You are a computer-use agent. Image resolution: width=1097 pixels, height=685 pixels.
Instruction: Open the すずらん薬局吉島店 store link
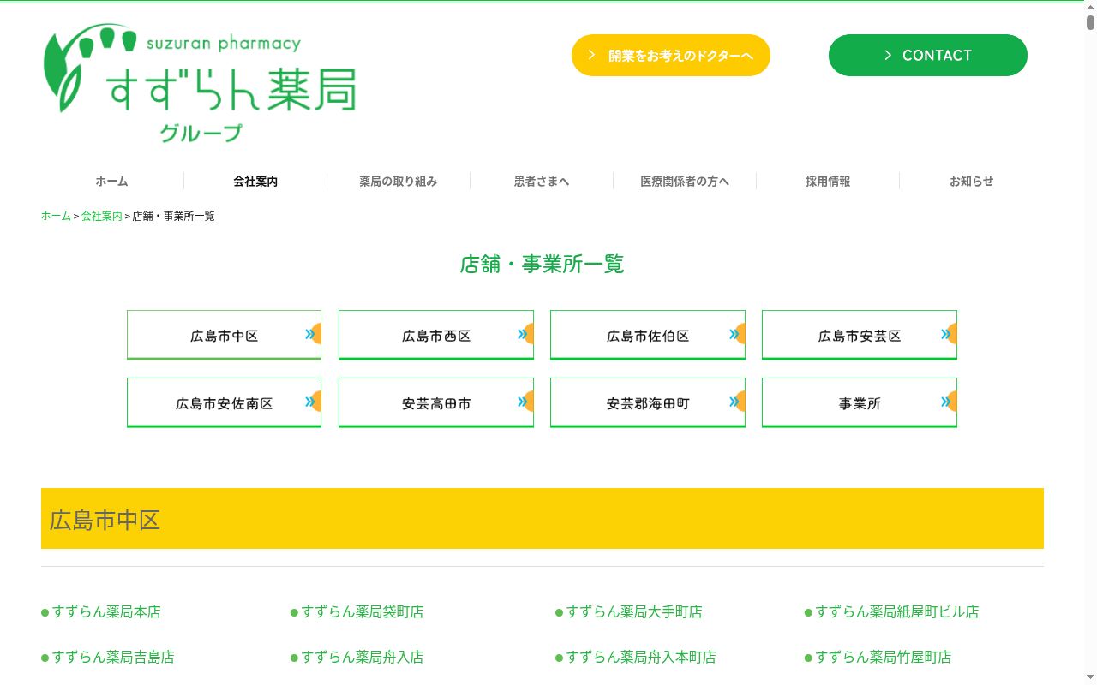[x=113, y=658]
